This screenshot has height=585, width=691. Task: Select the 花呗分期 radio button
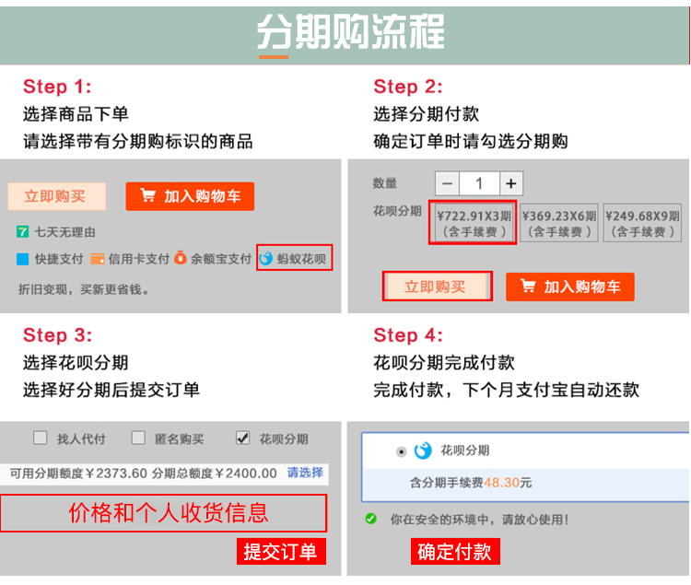tap(401, 451)
